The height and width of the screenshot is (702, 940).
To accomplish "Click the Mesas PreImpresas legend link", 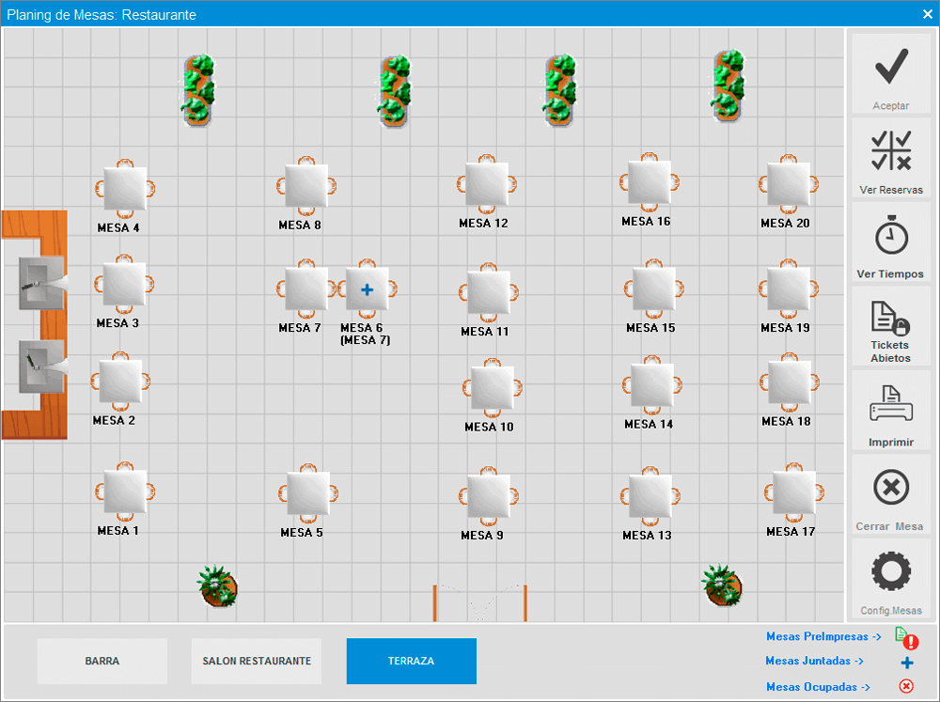I will click(x=823, y=636).
